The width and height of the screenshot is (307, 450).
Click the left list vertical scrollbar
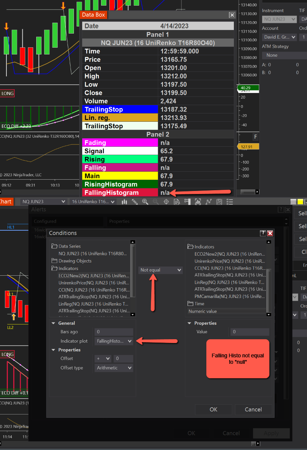(133, 270)
